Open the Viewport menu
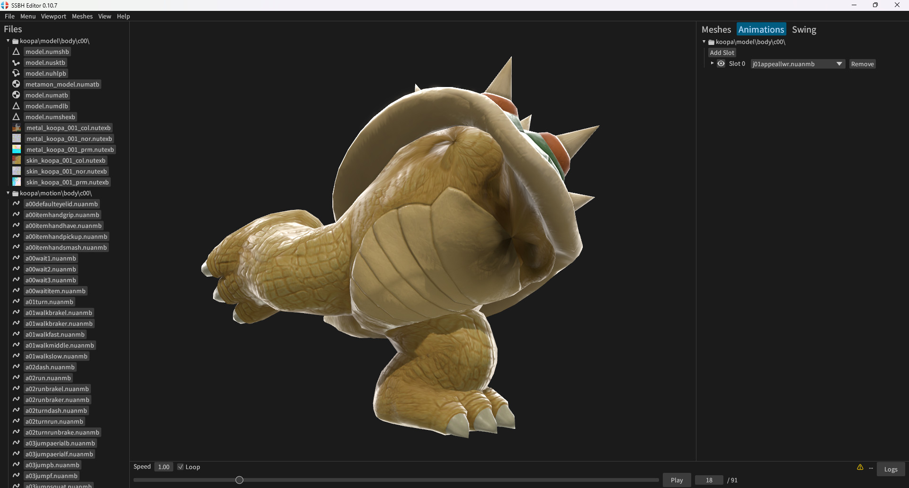Image resolution: width=909 pixels, height=488 pixels. [x=53, y=16]
